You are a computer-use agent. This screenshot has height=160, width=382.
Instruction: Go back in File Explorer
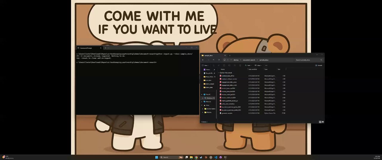[x=203, y=60]
